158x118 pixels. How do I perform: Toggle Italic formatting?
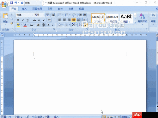23,20
